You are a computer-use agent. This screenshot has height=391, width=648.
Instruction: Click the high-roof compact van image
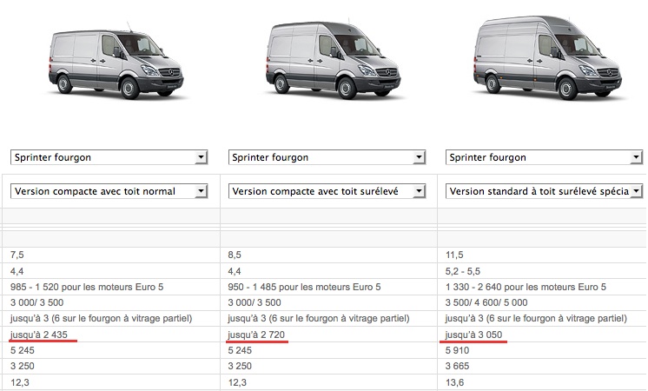[333, 59]
